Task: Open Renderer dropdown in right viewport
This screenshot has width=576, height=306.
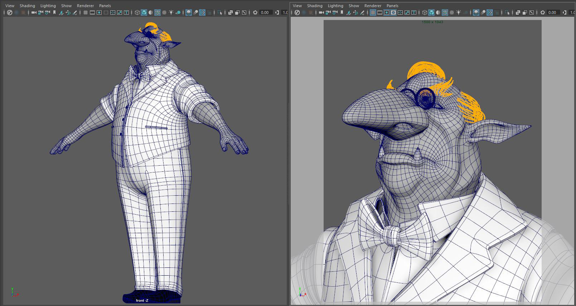Action: pyautogui.click(x=373, y=6)
